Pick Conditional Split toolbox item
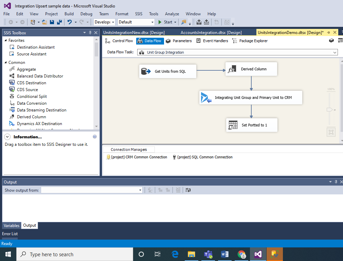The height and width of the screenshot is (261, 343). (x=32, y=97)
